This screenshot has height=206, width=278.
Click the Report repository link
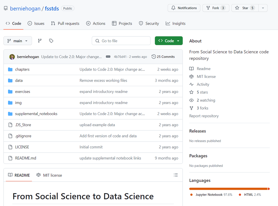click(204, 116)
